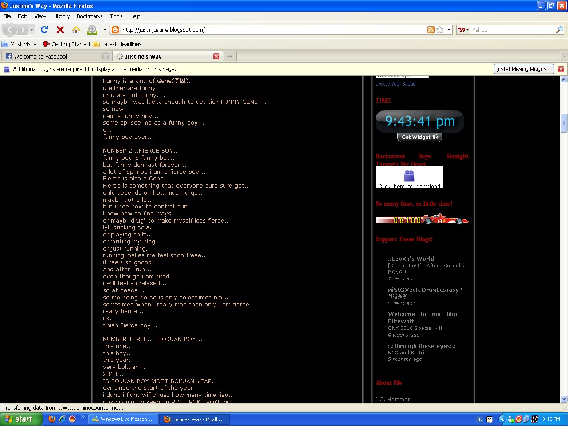Switch to Windows Live Messenger taskbar window
568x427 pixels.
123,419
